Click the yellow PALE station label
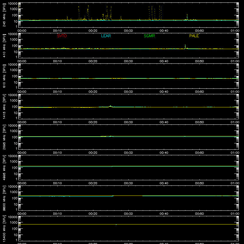The height and width of the screenshot is (244, 244). coord(194,36)
